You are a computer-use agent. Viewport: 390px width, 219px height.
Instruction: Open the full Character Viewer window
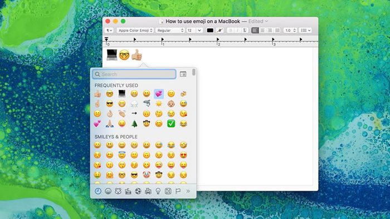[x=183, y=74]
